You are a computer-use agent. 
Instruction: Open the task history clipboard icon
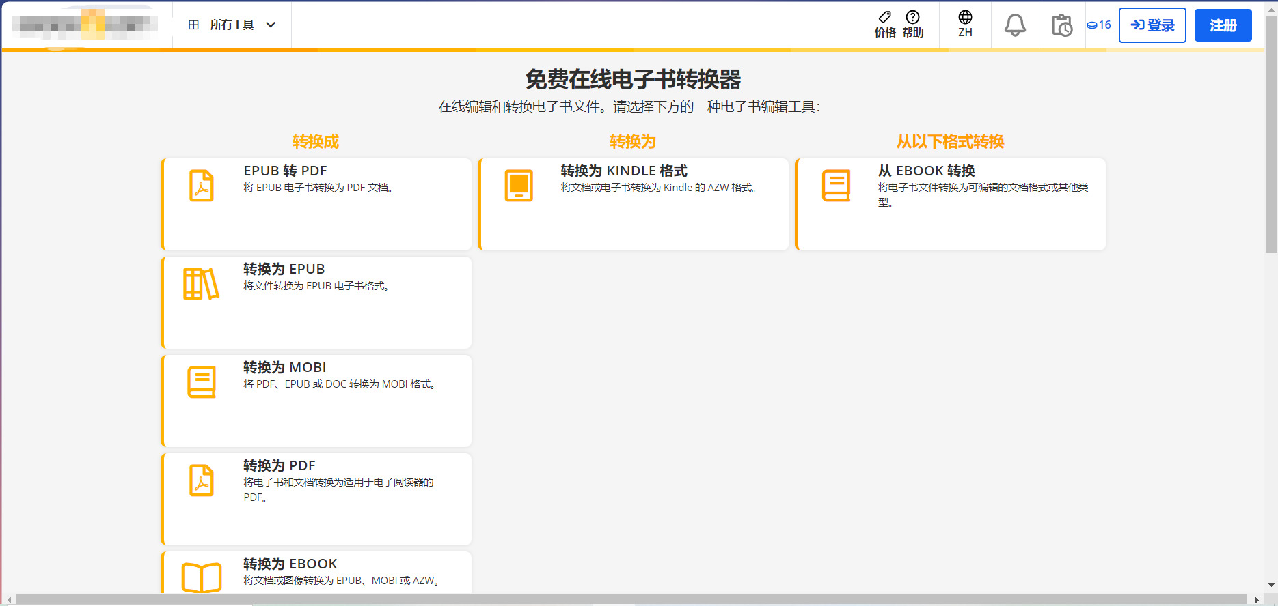(x=1061, y=25)
